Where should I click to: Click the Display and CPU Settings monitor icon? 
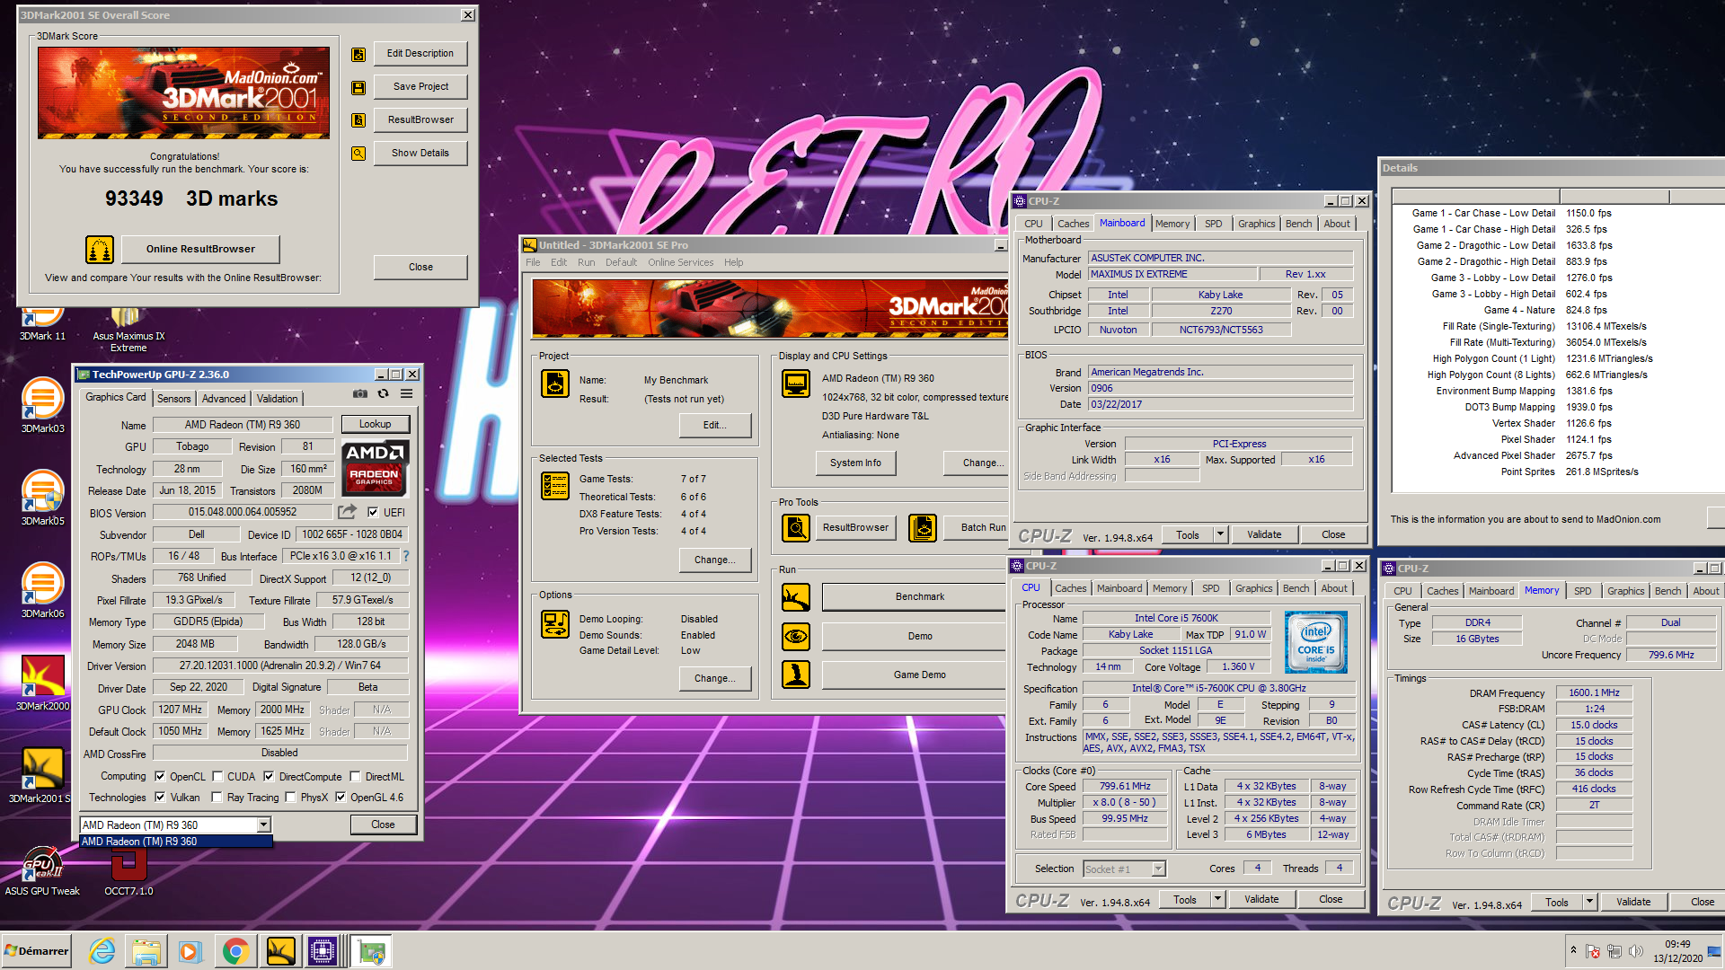point(796,384)
